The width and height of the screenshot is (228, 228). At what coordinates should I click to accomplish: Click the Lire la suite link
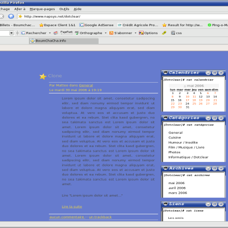point(72,207)
